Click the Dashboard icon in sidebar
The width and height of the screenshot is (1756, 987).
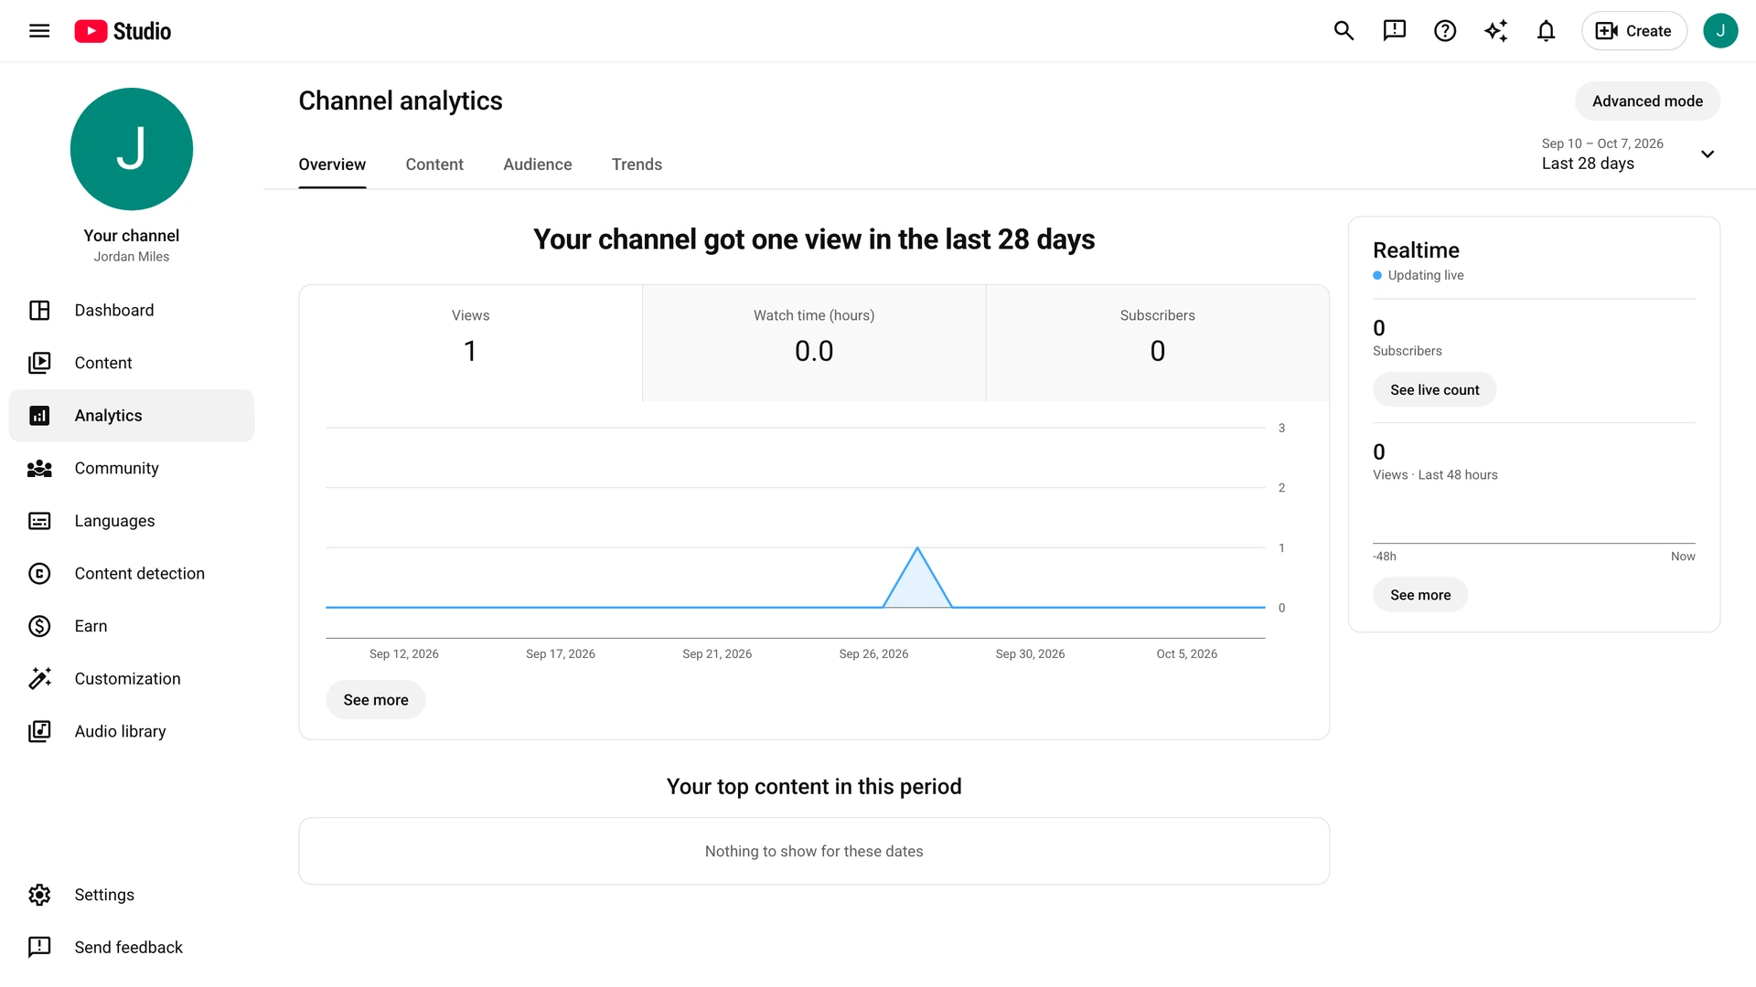pos(39,311)
